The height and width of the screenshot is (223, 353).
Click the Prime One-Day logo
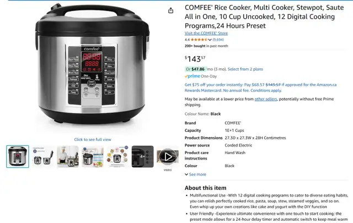201,76
